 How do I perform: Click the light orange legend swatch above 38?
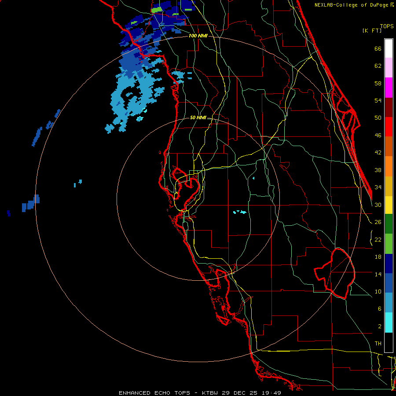(389, 166)
